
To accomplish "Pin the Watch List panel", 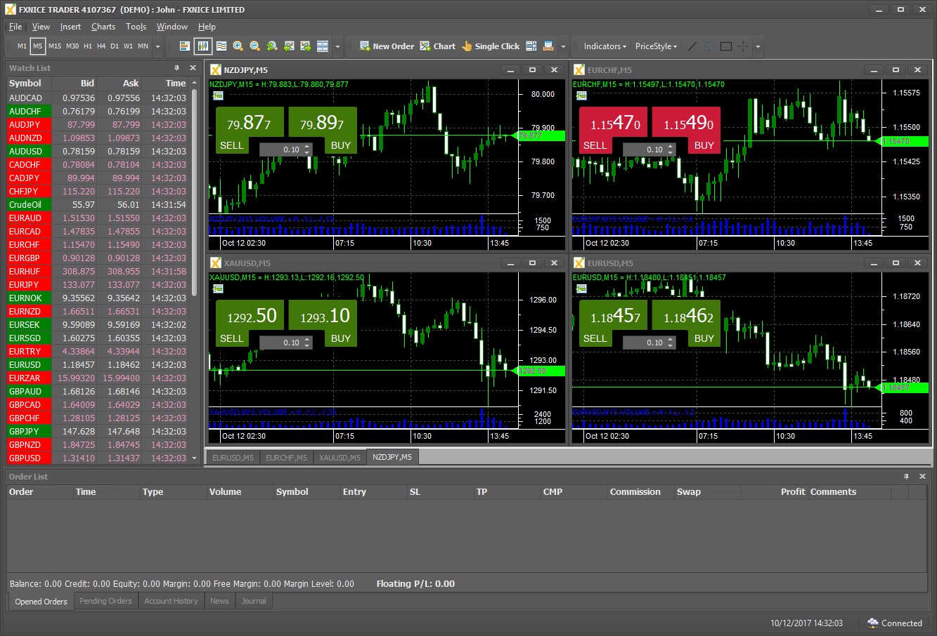I will click(x=176, y=68).
